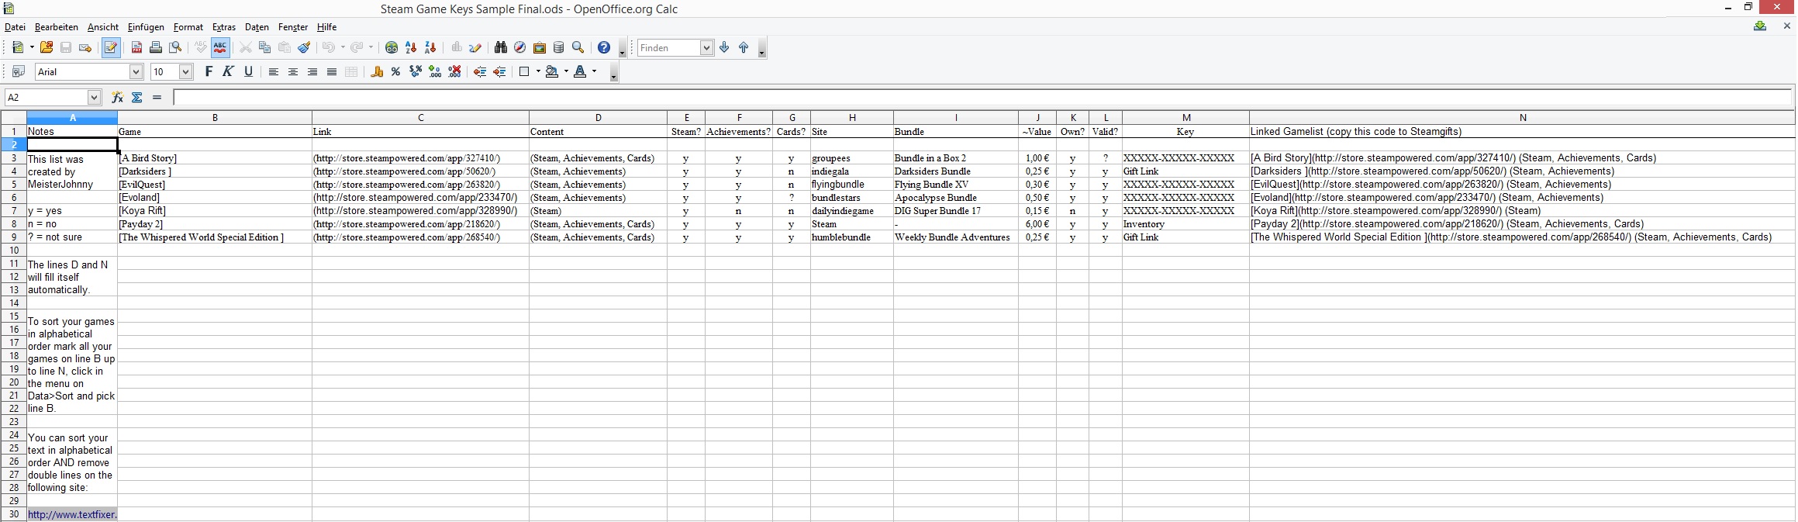Print file directly icon
This screenshot has height=522, width=1798.
click(156, 48)
